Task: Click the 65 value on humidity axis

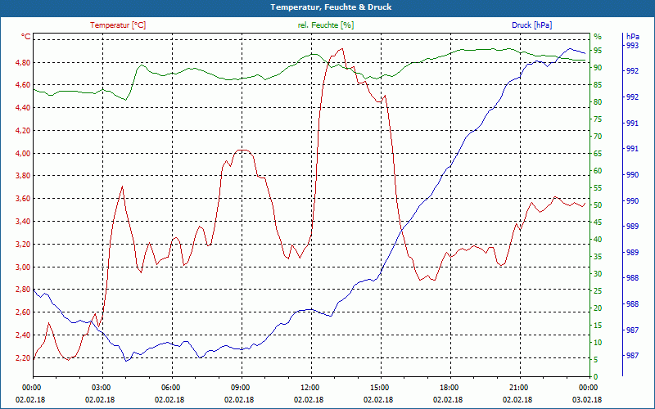Action: point(598,154)
